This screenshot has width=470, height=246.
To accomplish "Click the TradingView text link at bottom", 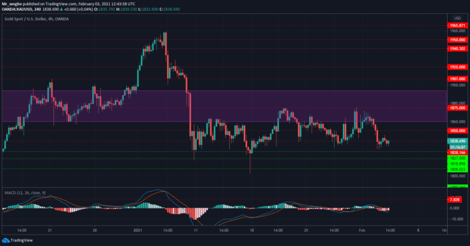I will tap(22, 240).
